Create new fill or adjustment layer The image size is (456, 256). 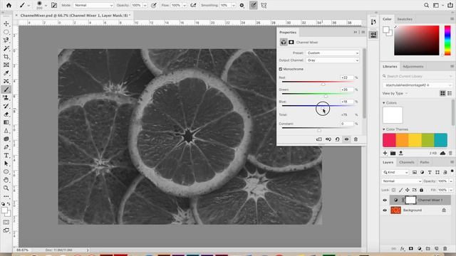coord(420,249)
